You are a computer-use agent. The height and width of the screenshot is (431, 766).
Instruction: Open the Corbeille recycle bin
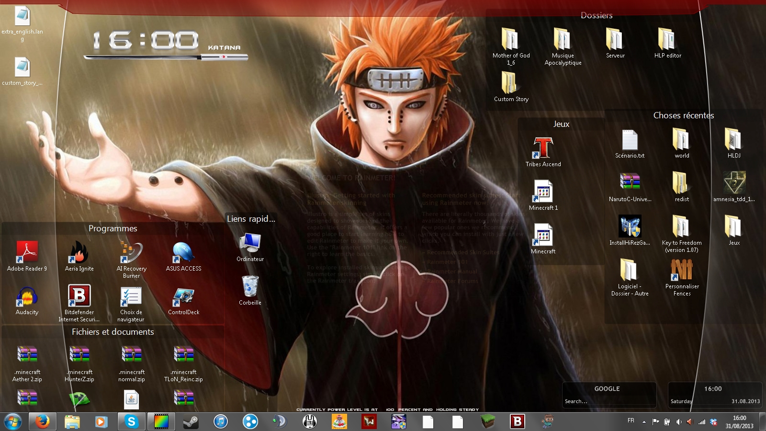[250, 290]
